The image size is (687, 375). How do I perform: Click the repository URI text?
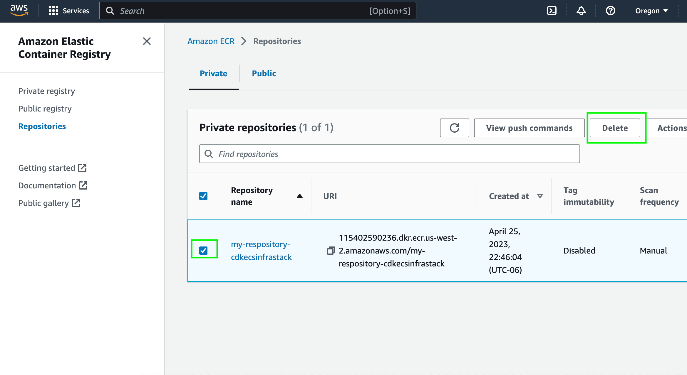[398, 251]
